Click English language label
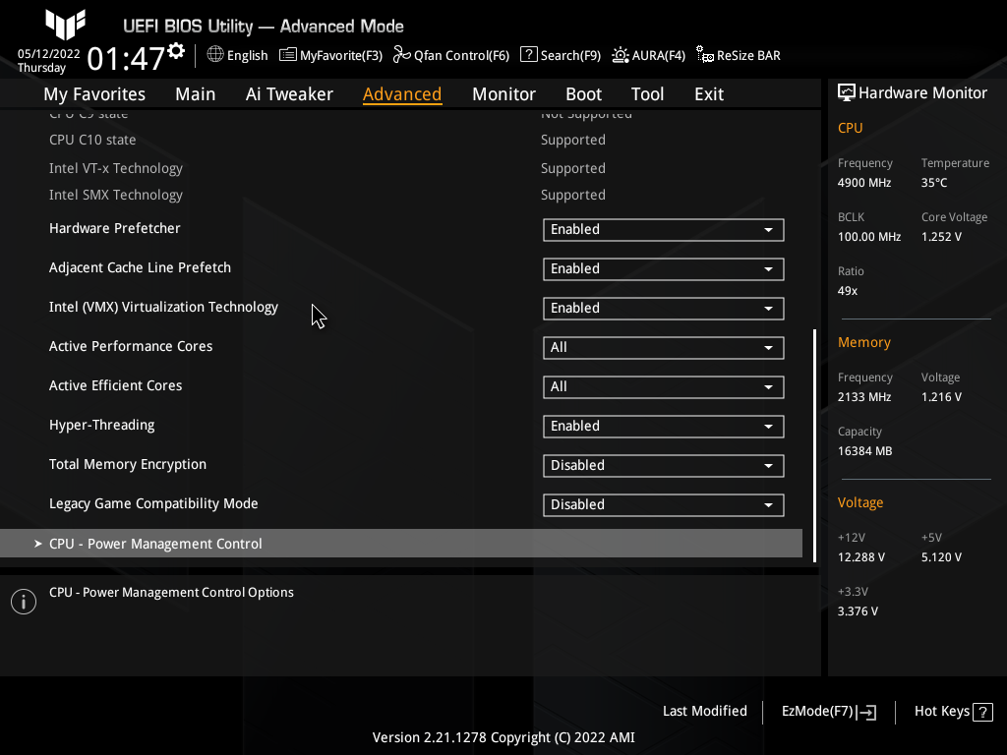Image resolution: width=1007 pixels, height=755 pixels. pyautogui.click(x=247, y=56)
